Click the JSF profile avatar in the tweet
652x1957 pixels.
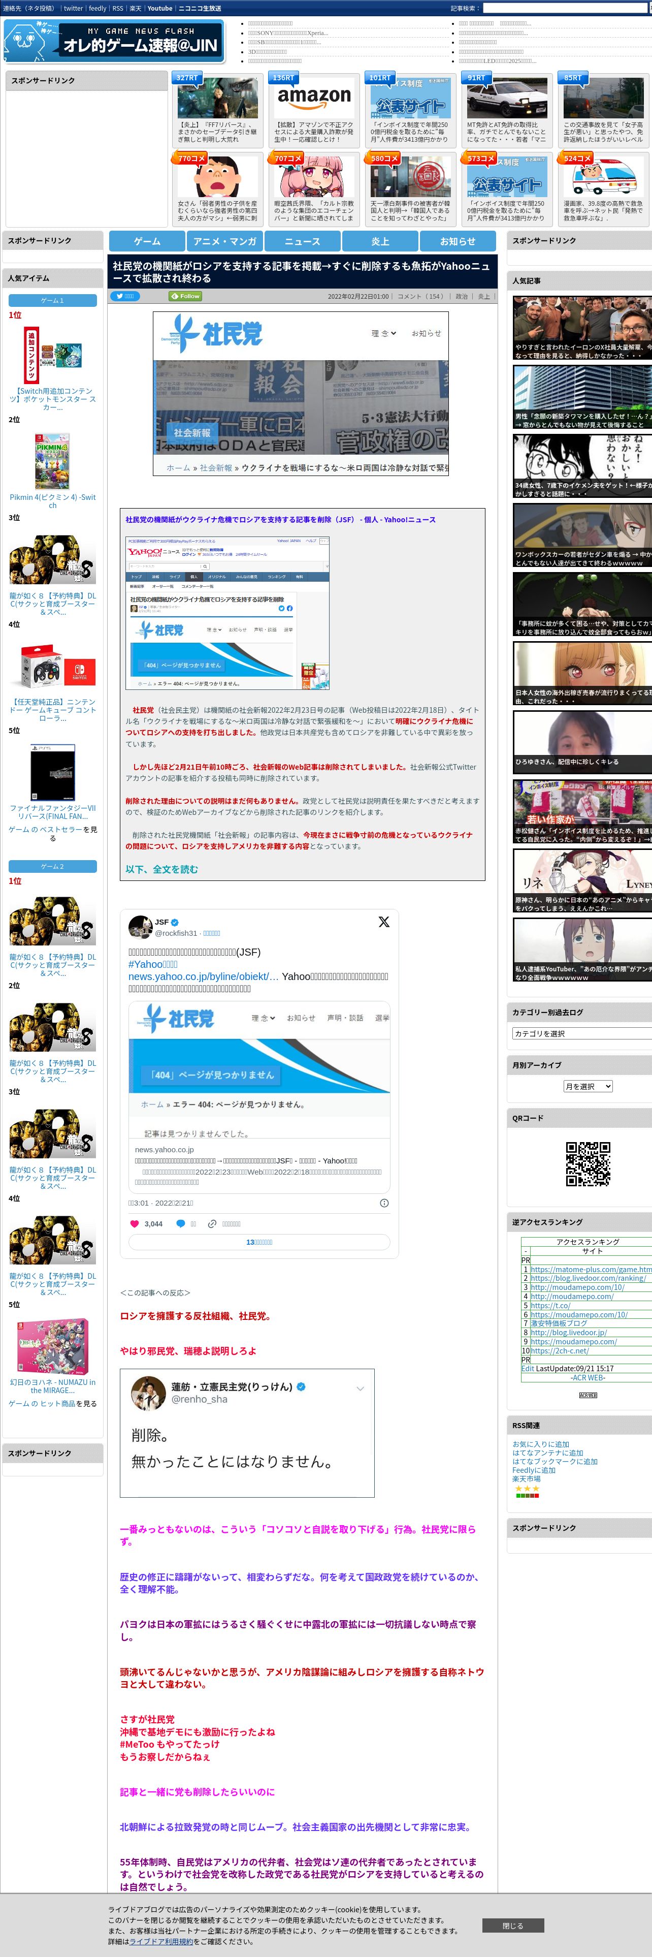141,927
